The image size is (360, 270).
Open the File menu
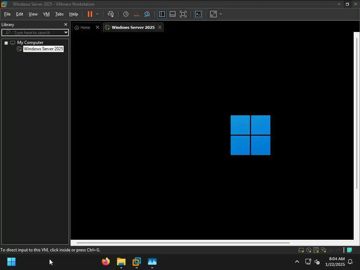pos(7,14)
